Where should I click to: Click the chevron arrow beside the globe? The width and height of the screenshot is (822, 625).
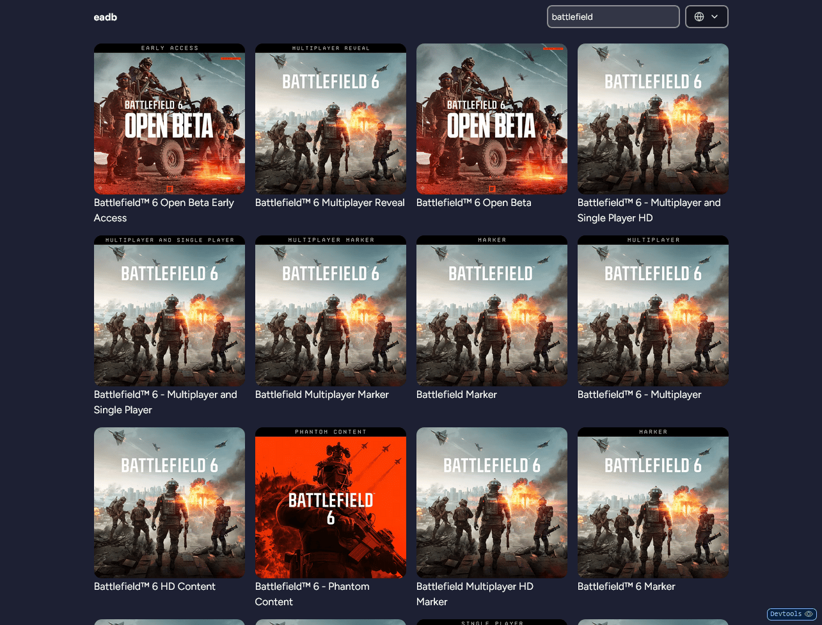(x=715, y=17)
